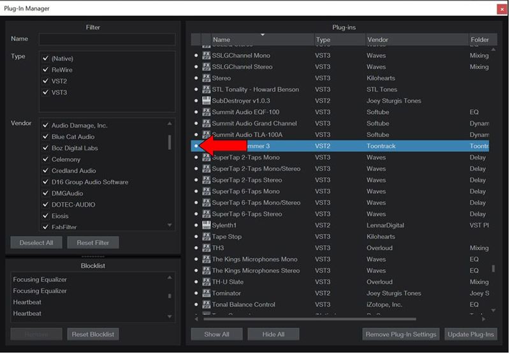Sort plug-ins by Name column
This screenshot has height=354, width=510.
tap(263, 40)
